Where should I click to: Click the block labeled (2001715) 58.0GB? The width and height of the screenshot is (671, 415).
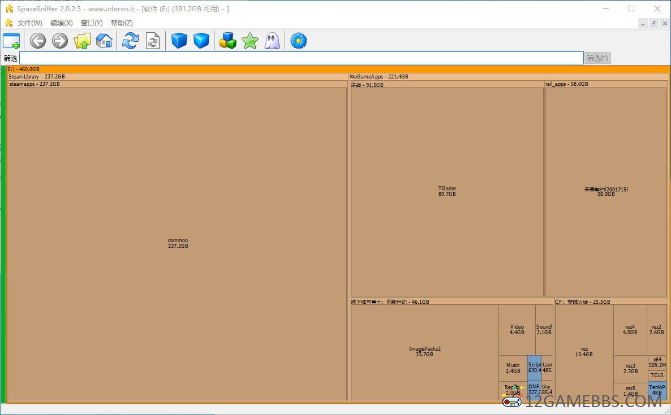coord(607,192)
